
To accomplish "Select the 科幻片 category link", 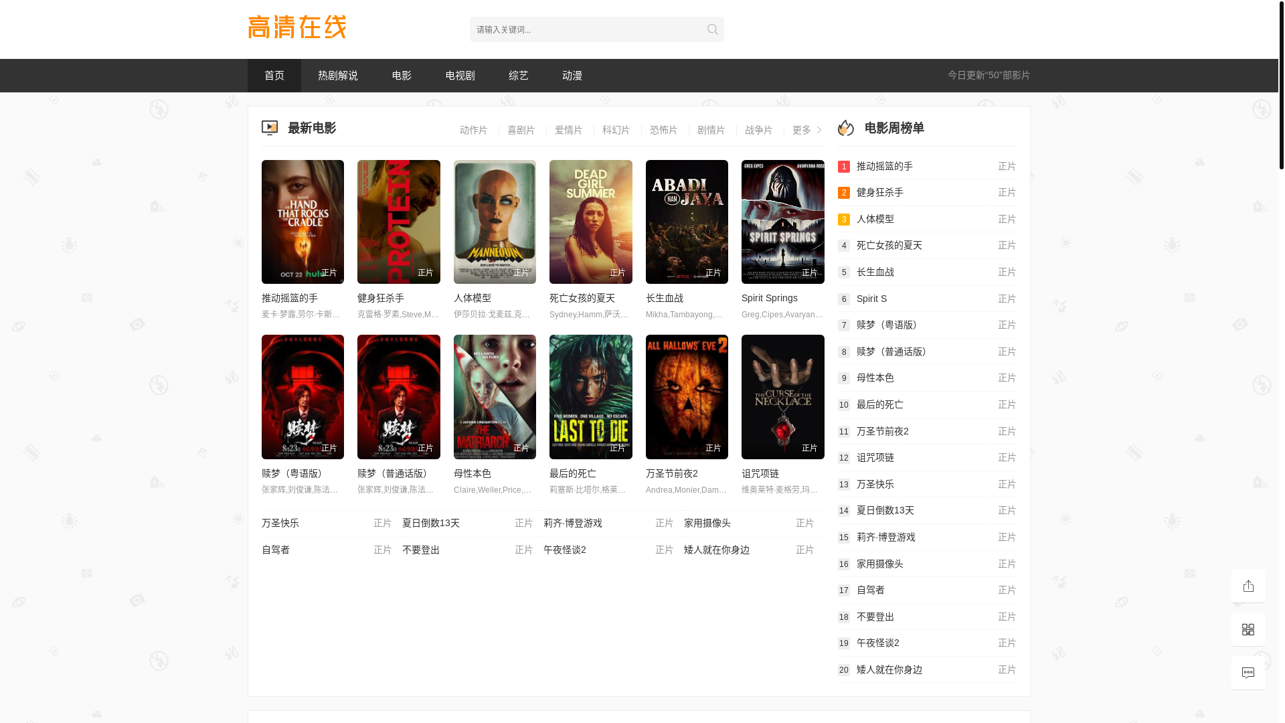I will (616, 130).
